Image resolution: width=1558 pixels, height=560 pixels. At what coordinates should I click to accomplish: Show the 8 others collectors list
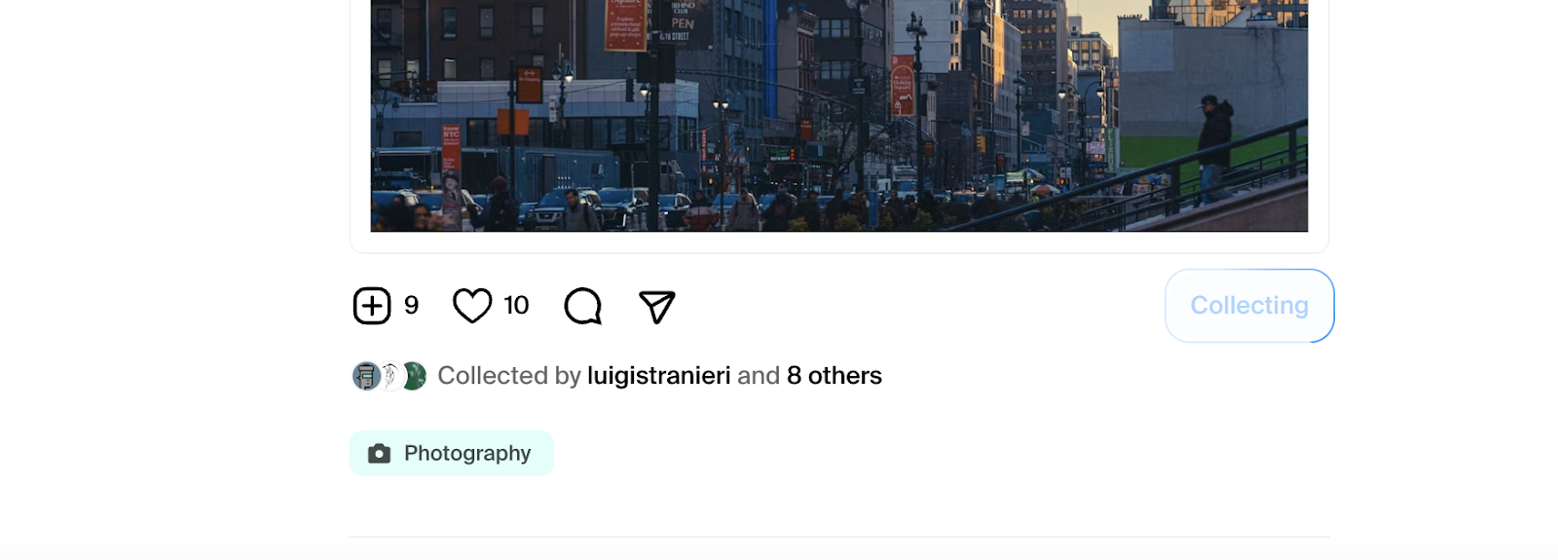click(x=835, y=376)
